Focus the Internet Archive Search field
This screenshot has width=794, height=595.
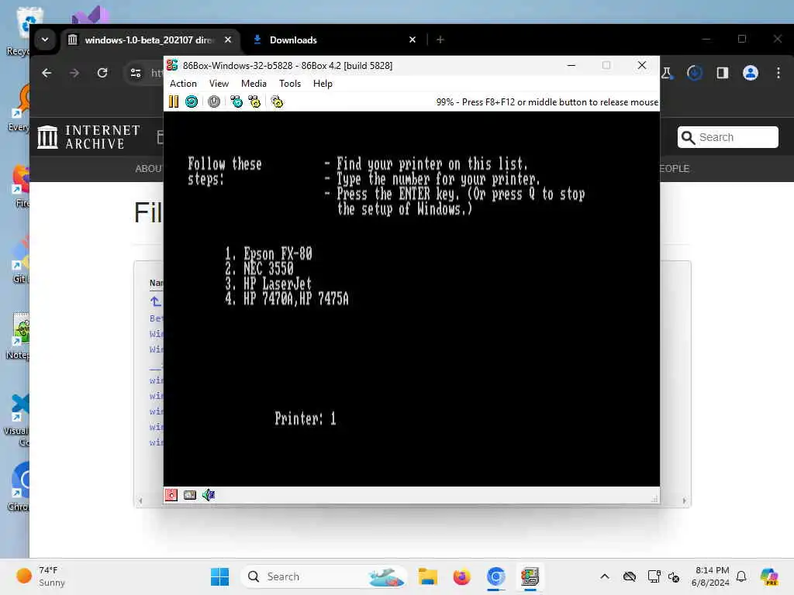pyautogui.click(x=727, y=137)
